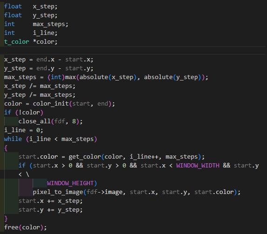The height and width of the screenshot is (234, 267).
Task: Click the 'close_all' function call
Action: tap(34, 121)
